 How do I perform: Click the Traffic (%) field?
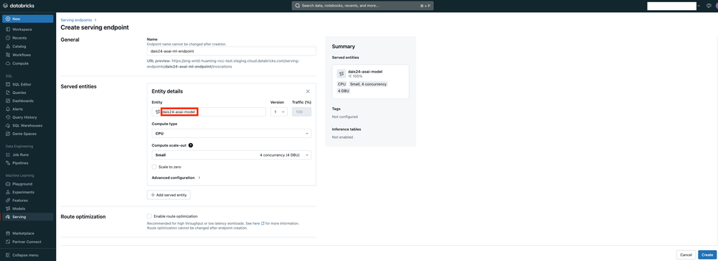[x=301, y=111]
